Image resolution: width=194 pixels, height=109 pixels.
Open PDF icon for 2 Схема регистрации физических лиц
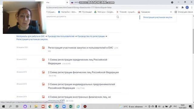pos(43,72)
